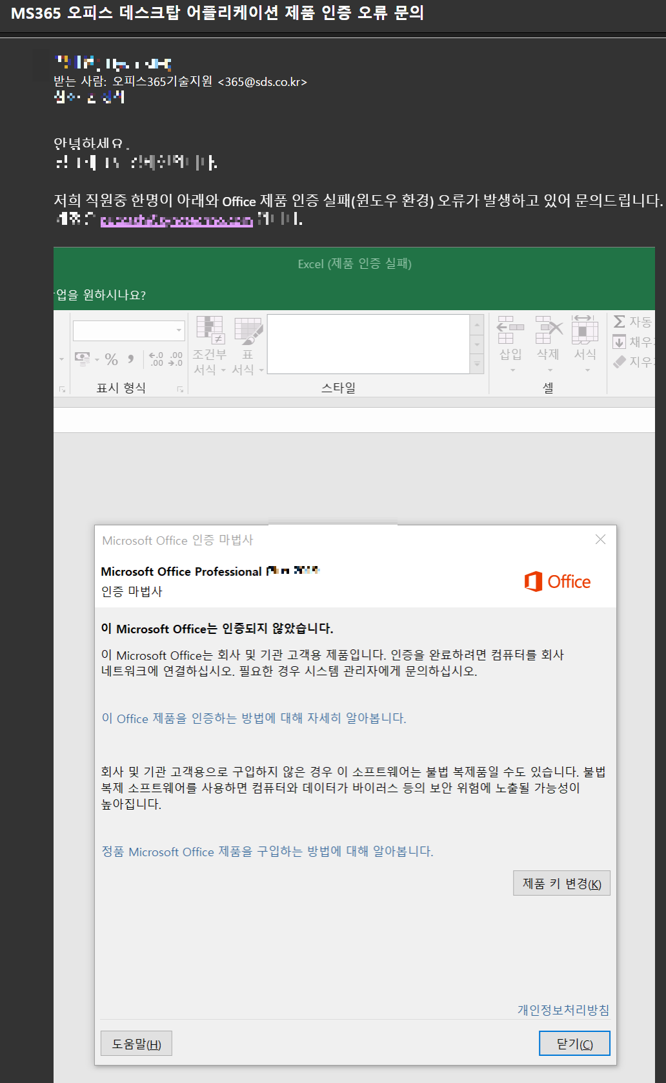The height and width of the screenshot is (1083, 666).
Task: Open the Number Format combo box in the Excel ribbon
Action: [x=128, y=330]
